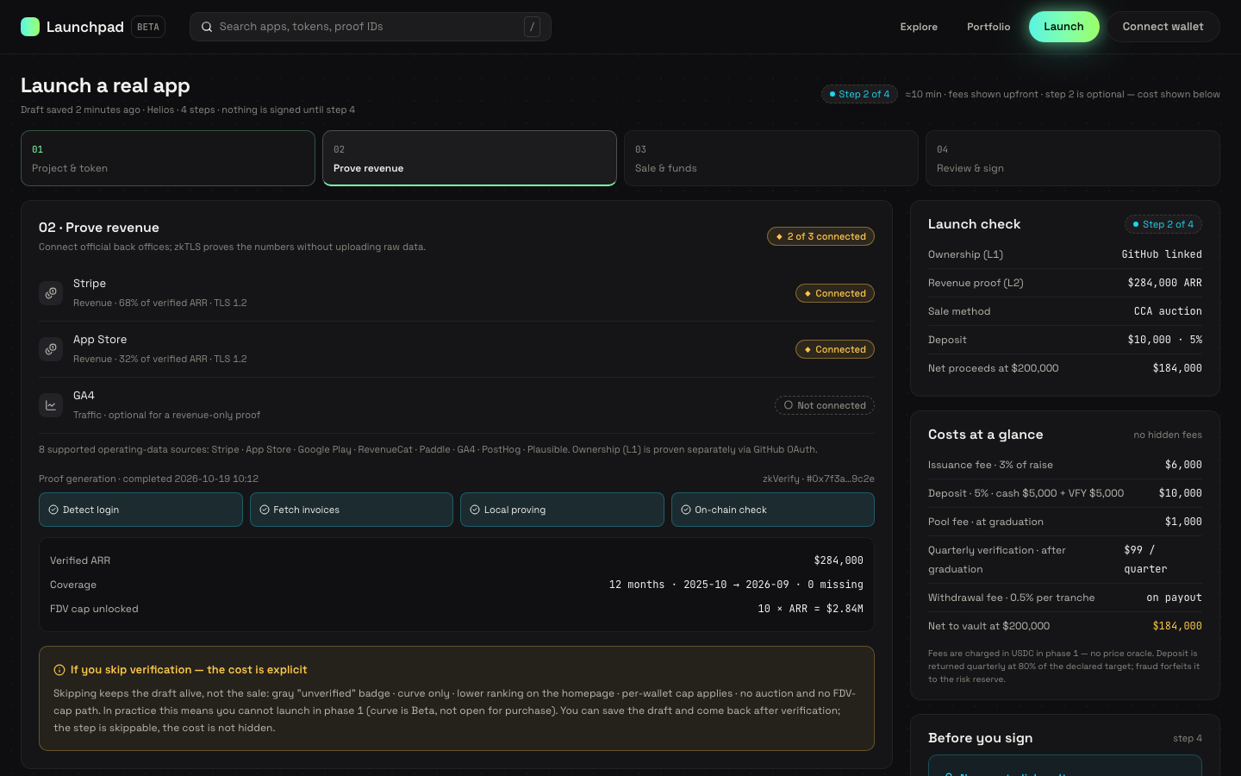Connect GA4 via Not connected pill
Viewport: 1241px width, 776px height.
point(825,405)
